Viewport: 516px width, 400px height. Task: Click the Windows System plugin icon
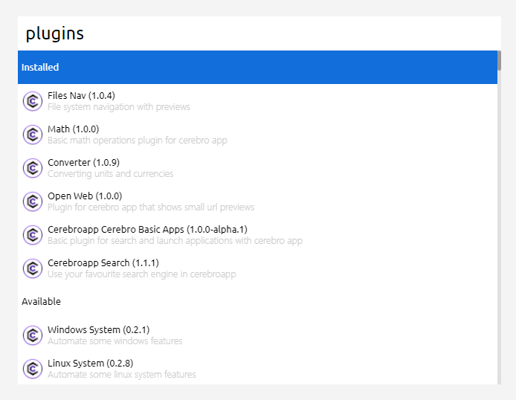[33, 335]
